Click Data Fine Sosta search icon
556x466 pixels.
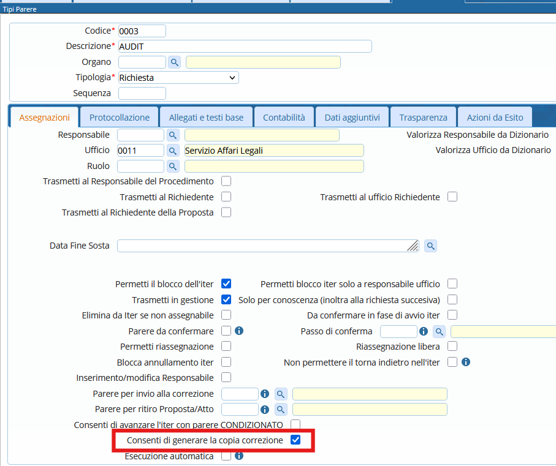[431, 246]
